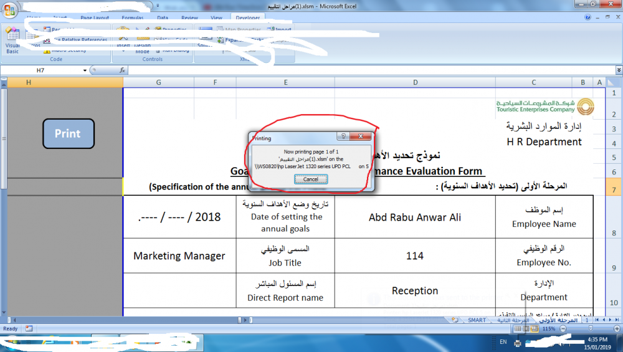Click the taskbar clock 4:35 PM
The image size is (623, 352).
597,340
